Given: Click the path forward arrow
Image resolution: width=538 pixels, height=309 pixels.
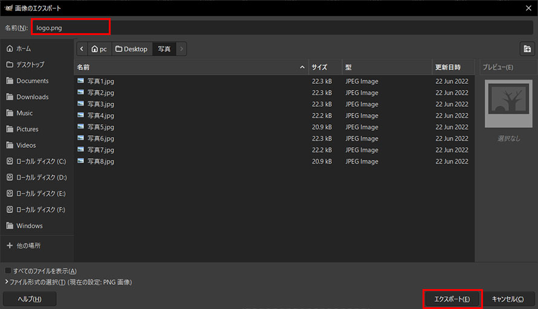Looking at the screenshot, I should point(181,49).
